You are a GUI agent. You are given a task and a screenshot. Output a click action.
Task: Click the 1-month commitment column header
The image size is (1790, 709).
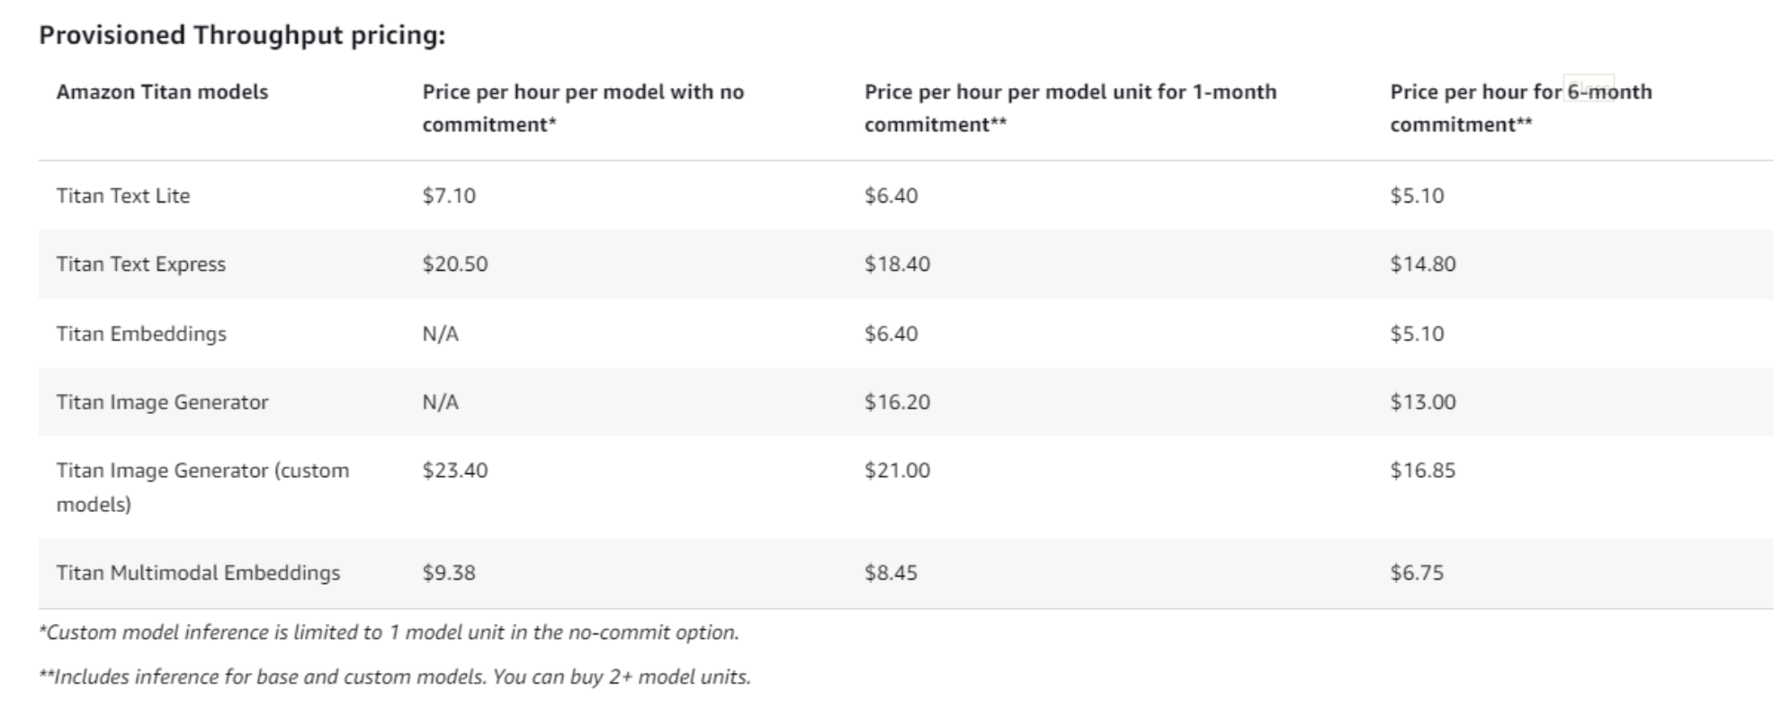(1070, 108)
